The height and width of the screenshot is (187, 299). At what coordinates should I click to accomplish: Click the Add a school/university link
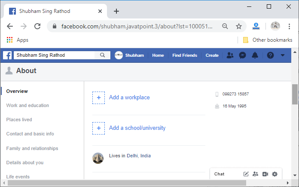(137, 128)
